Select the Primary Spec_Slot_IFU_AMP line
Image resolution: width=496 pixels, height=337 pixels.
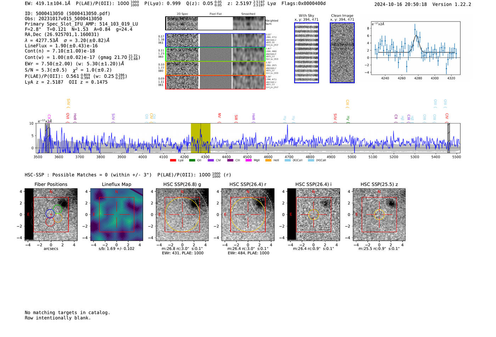[81, 24]
